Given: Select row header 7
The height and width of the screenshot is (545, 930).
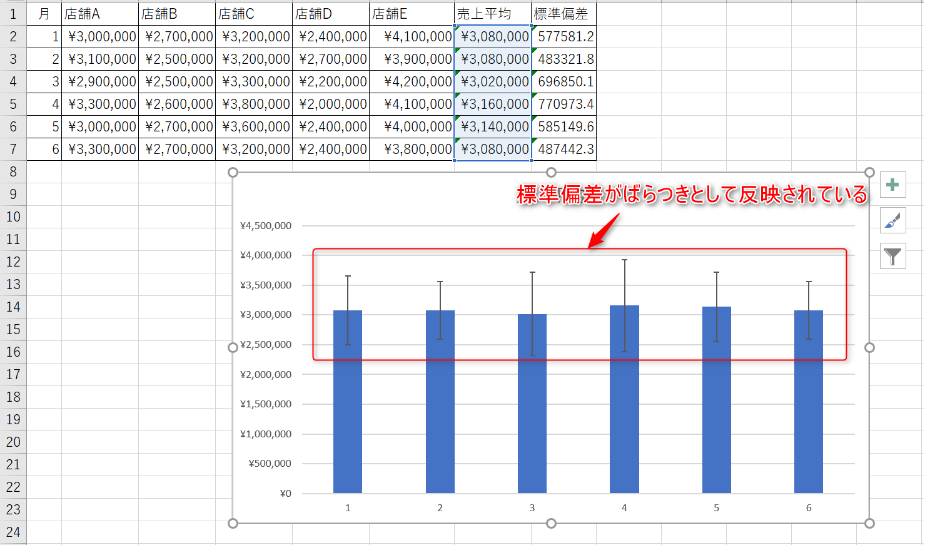Looking at the screenshot, I should pyautogui.click(x=13, y=149).
